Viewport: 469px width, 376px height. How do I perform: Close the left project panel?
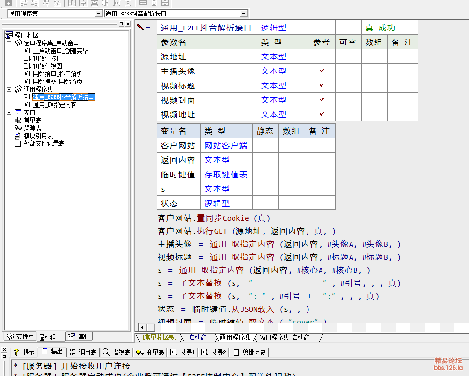point(128,24)
